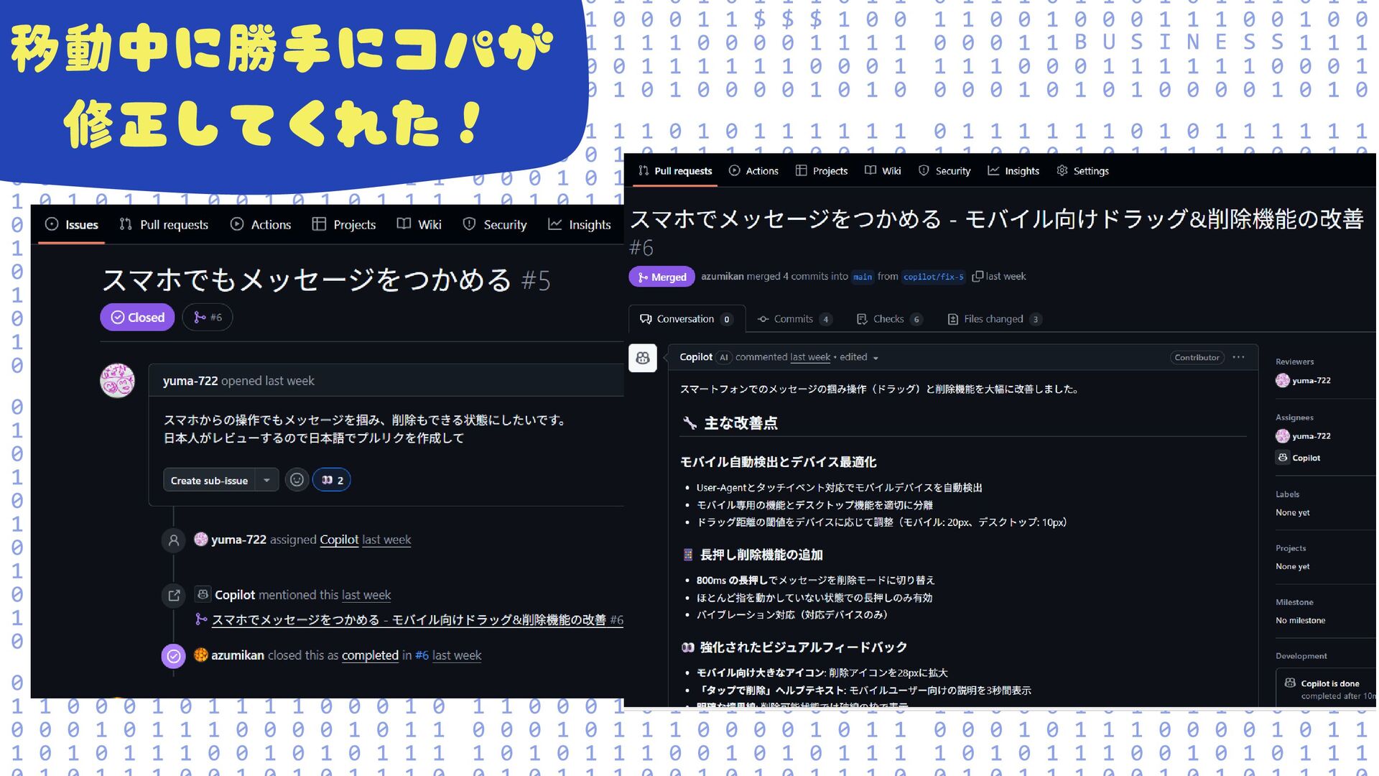
Task: Expand the Create sub-issue dropdown arrow
Action: (266, 481)
